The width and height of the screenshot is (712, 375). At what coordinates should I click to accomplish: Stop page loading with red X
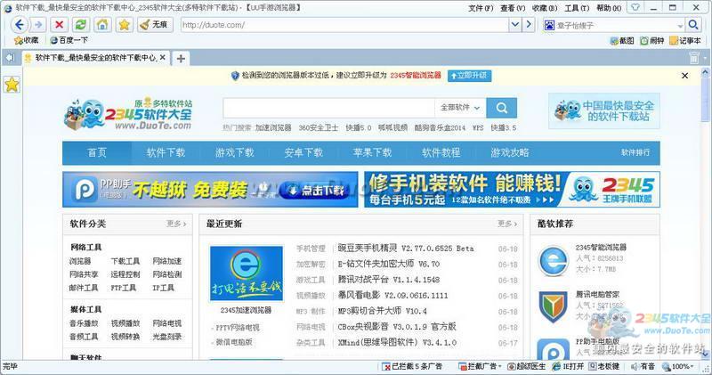click(x=59, y=25)
